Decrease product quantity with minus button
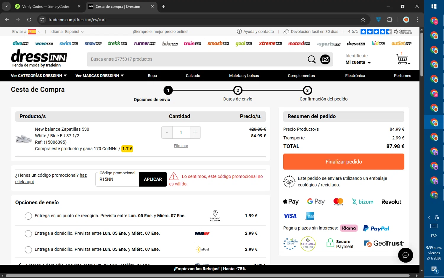The image size is (444, 278). (167, 132)
